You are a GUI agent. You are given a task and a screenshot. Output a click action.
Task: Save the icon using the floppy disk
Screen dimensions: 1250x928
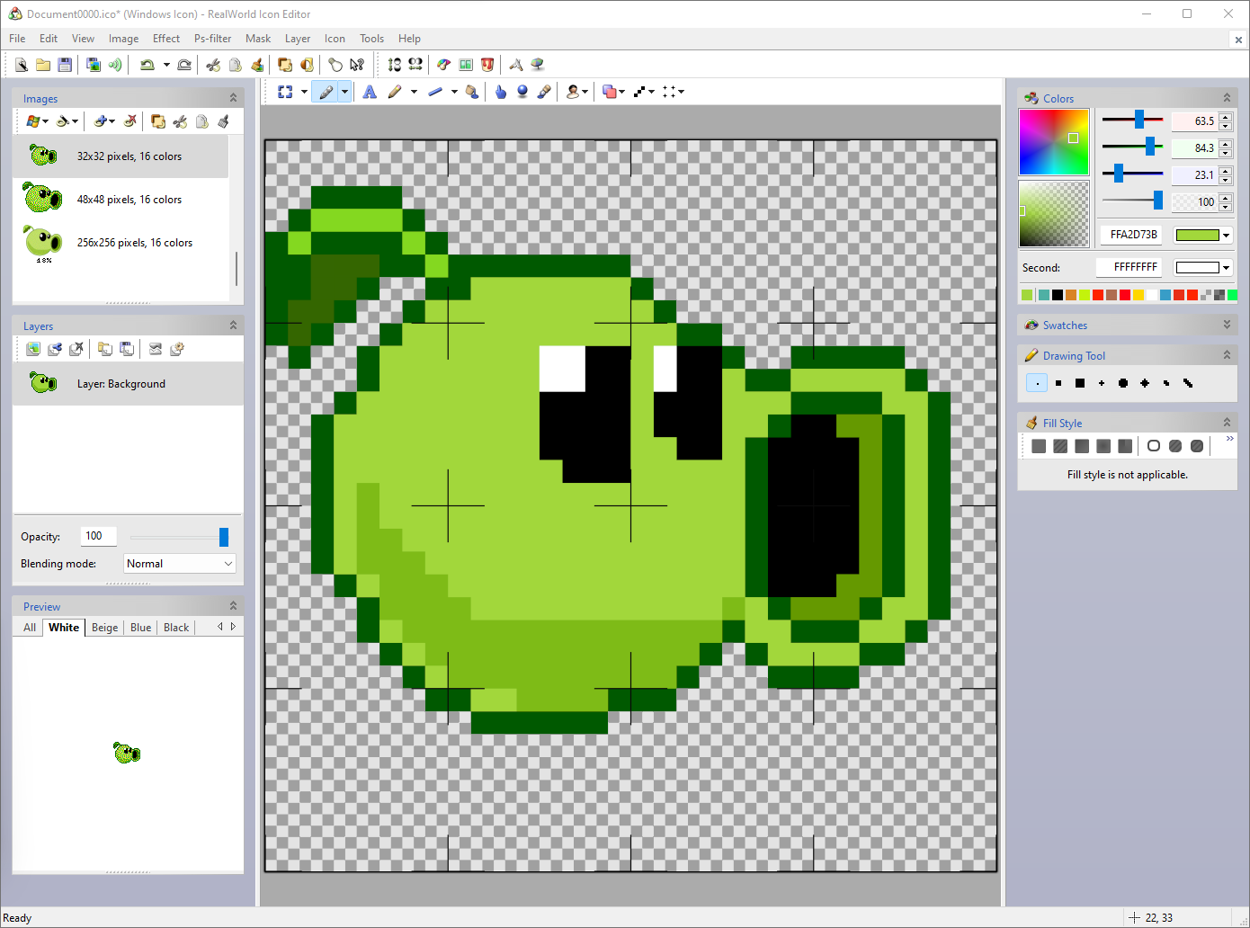(x=65, y=65)
